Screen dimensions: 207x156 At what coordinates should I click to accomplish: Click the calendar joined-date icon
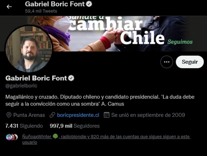(106, 115)
